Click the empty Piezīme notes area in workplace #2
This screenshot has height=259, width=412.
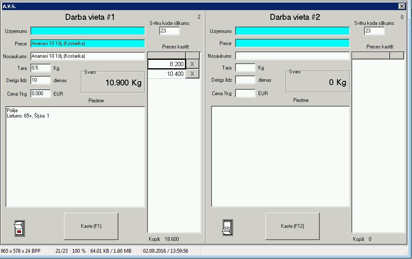[x=281, y=156]
